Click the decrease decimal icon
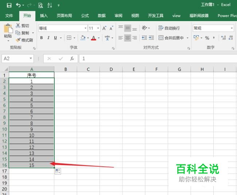The image size is (237, 195). coord(231,38)
